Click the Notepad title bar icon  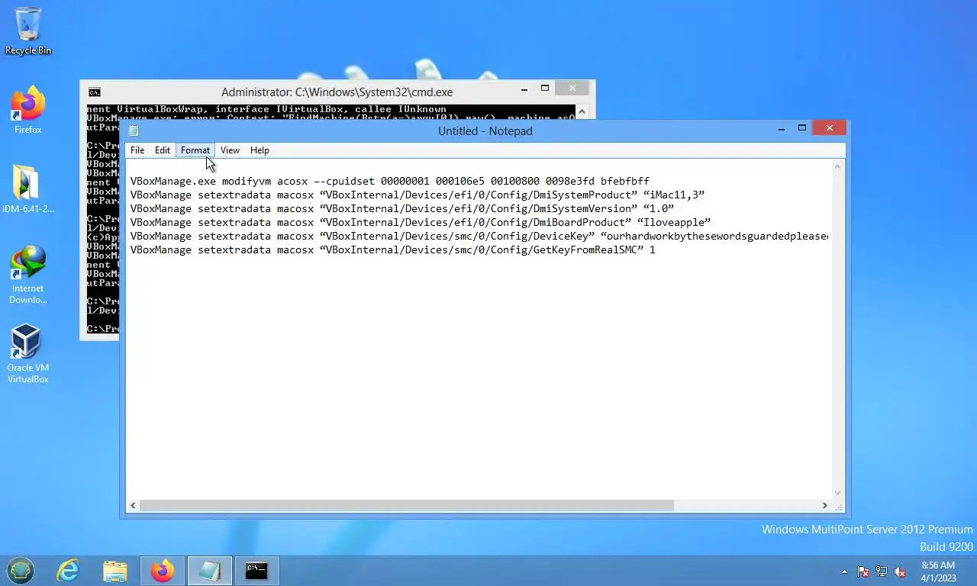[134, 131]
